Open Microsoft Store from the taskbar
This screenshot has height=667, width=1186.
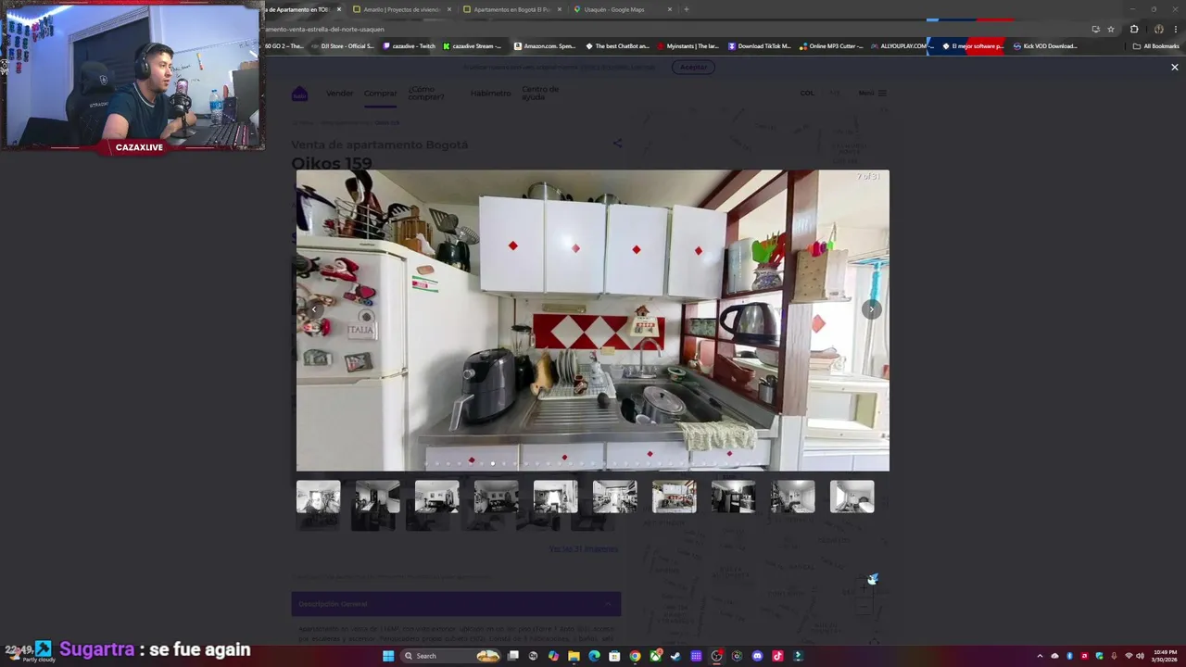click(x=614, y=656)
